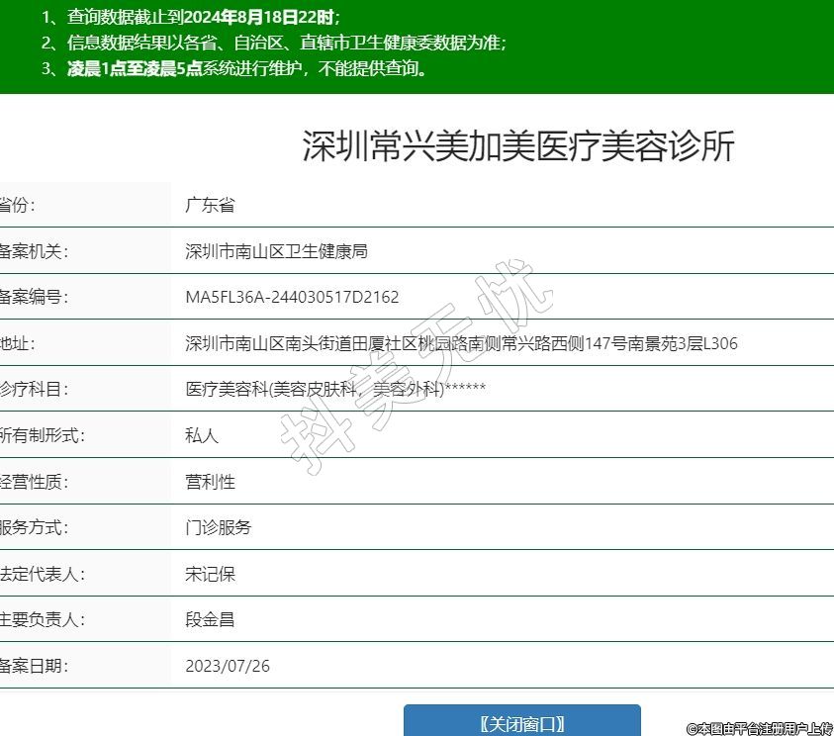Select the service mode value 门诊服务
This screenshot has width=834, height=736.
click(219, 527)
